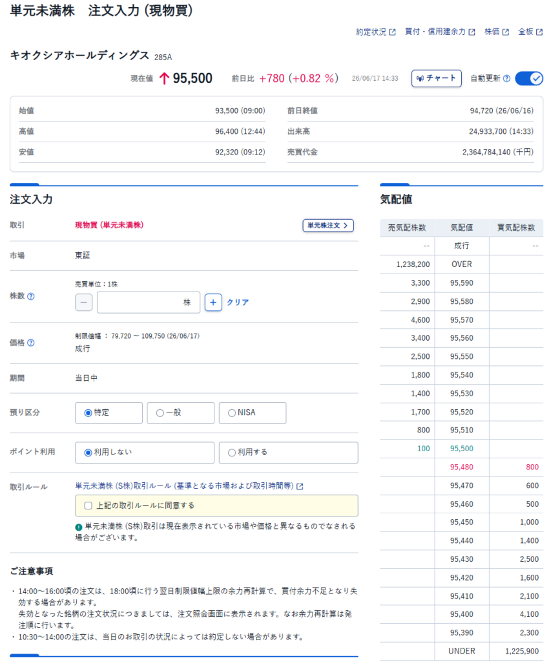Click bid price 95,470 in quote board
Image resolution: width=551 pixels, height=662 pixels.
click(x=462, y=486)
